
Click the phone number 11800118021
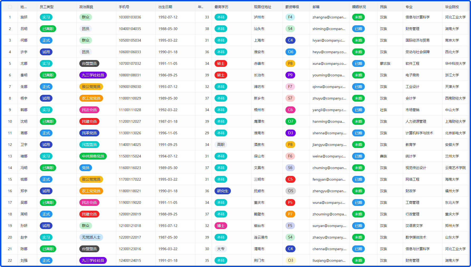point(130,191)
